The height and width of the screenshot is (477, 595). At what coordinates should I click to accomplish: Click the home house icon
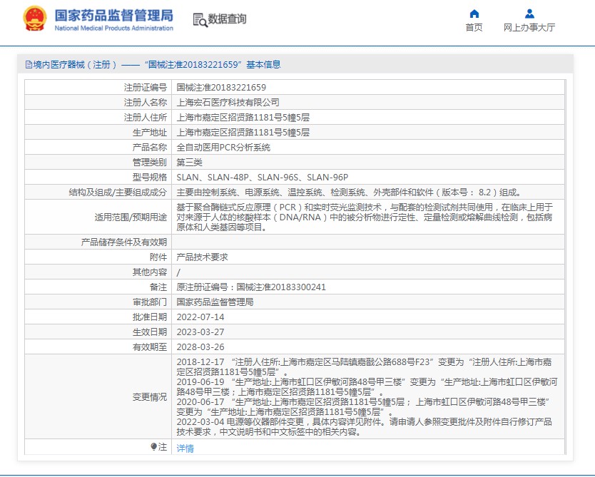[x=474, y=14]
